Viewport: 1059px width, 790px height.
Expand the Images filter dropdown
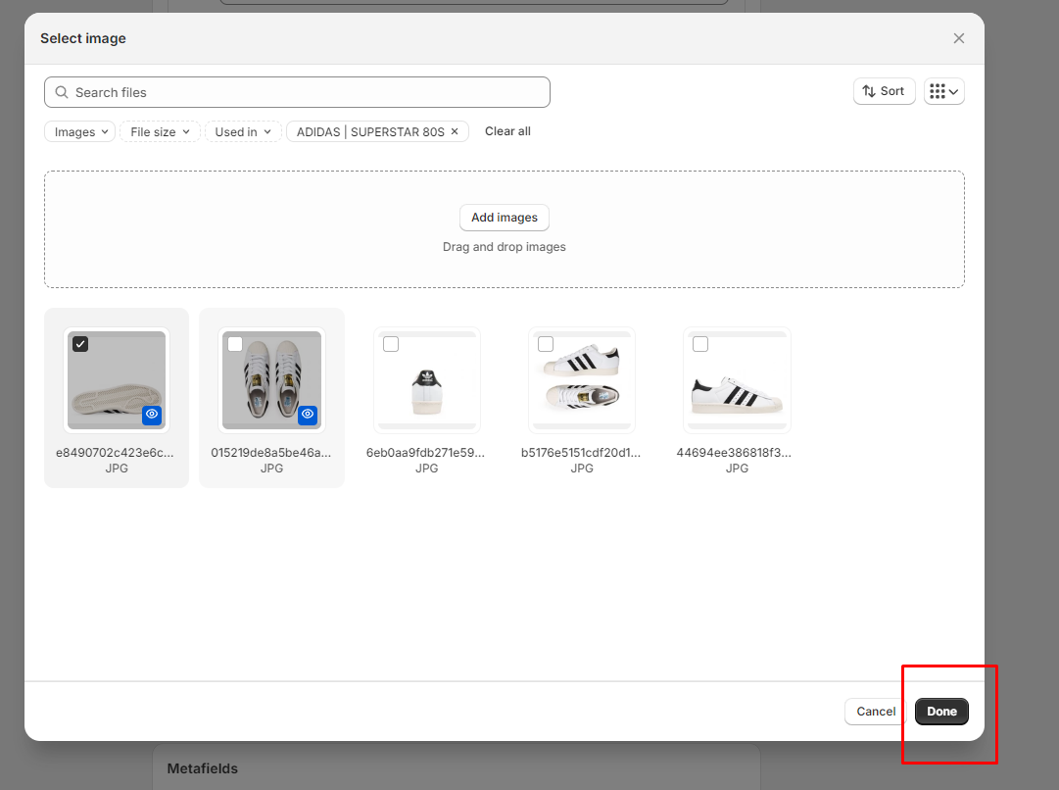tap(80, 131)
